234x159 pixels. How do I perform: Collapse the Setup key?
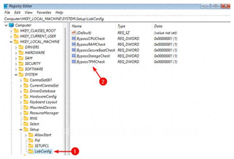coord(21,130)
